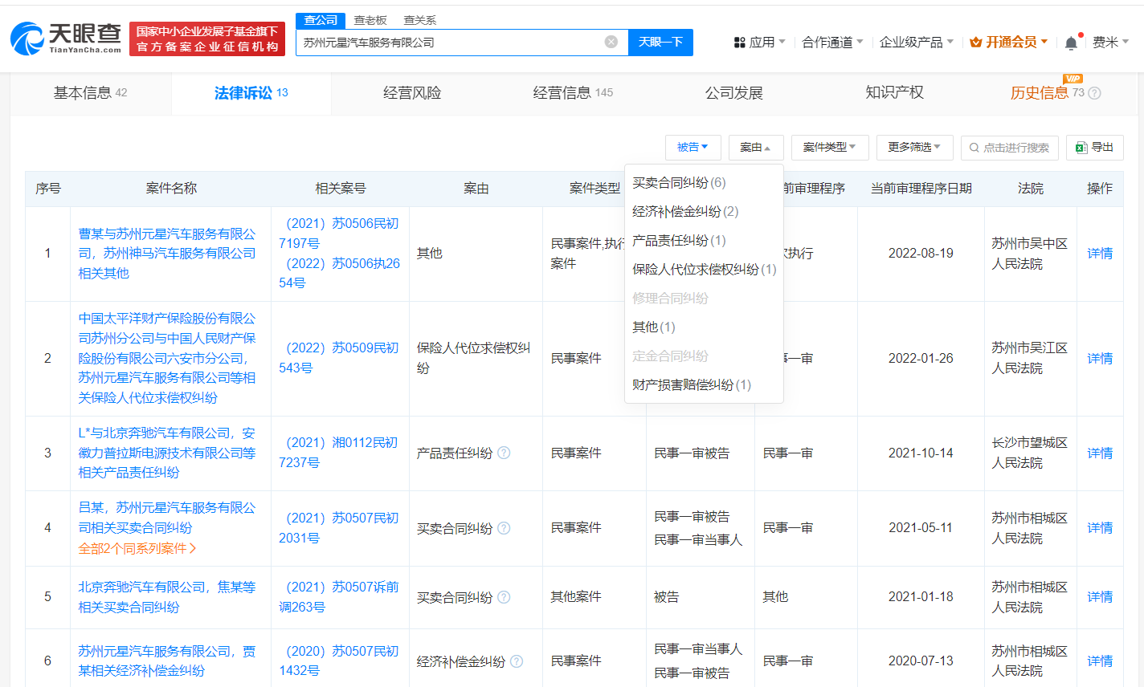Select 查老板 search tab
The image size is (1144, 687).
[370, 20]
